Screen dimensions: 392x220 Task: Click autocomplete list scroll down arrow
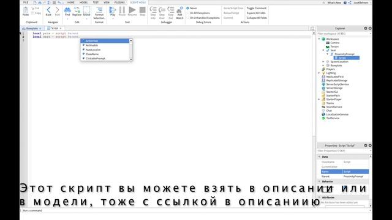(x=131, y=59)
